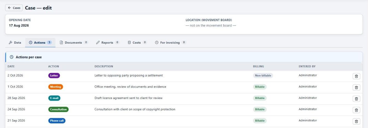368x128 pixels.
Task: Click the Action column header
Action: pos(53,66)
